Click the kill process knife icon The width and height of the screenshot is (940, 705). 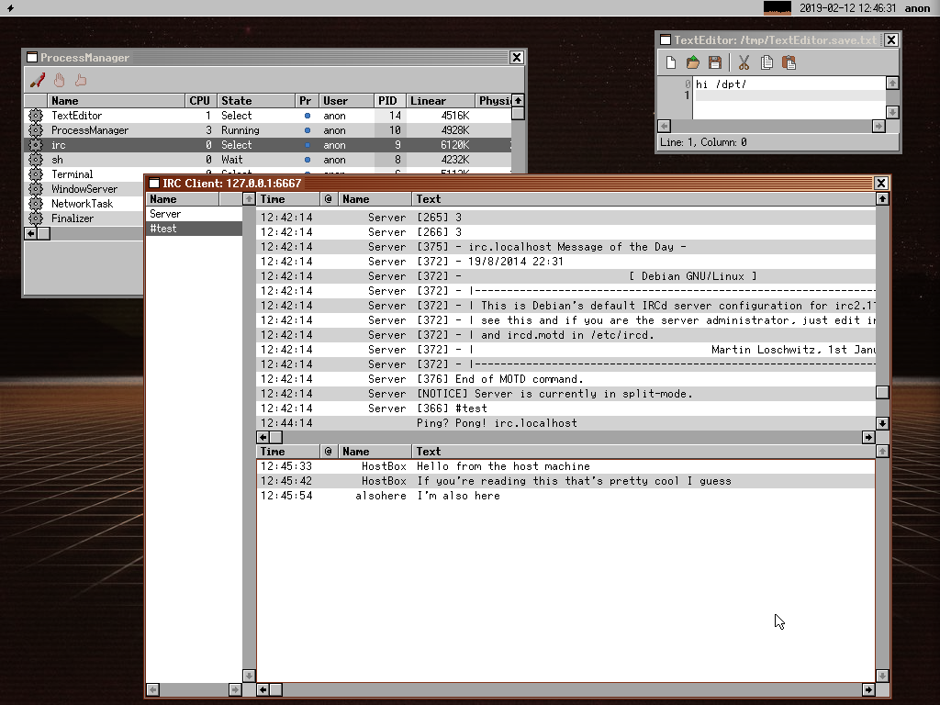pyautogui.click(x=37, y=80)
